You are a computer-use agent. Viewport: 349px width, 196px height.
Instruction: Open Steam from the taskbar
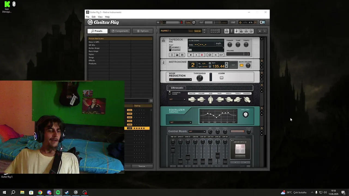point(67,192)
